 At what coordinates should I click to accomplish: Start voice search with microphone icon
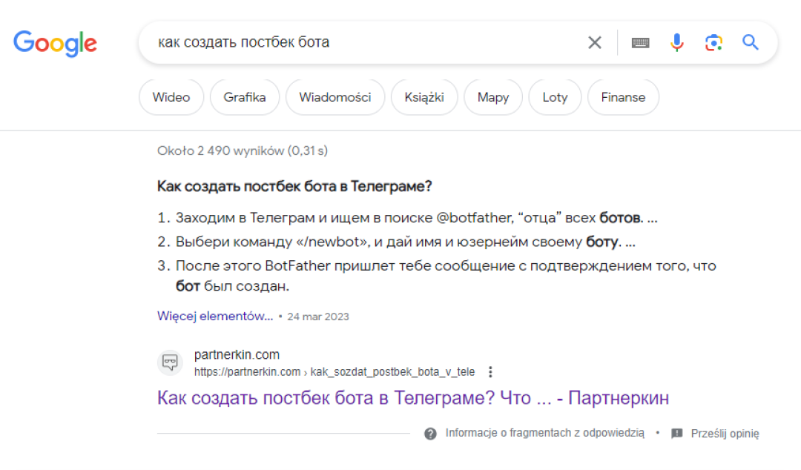pyautogui.click(x=677, y=42)
